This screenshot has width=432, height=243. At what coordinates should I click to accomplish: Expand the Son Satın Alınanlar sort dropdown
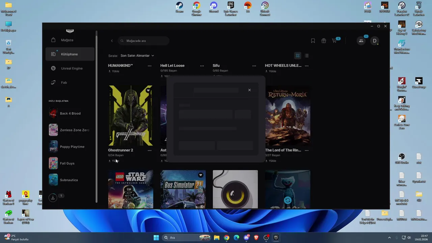point(137,56)
